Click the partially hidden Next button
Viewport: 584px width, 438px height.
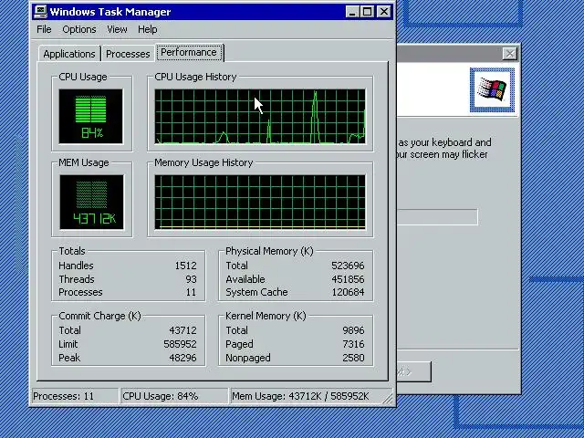coord(413,371)
